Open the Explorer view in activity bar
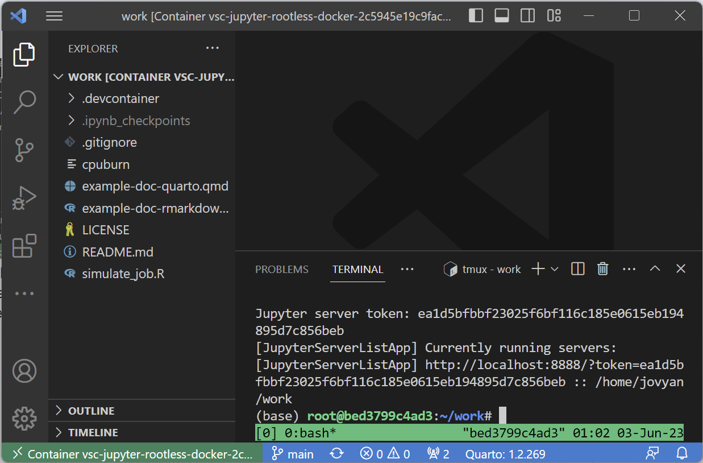This screenshot has width=703, height=463. [24, 55]
